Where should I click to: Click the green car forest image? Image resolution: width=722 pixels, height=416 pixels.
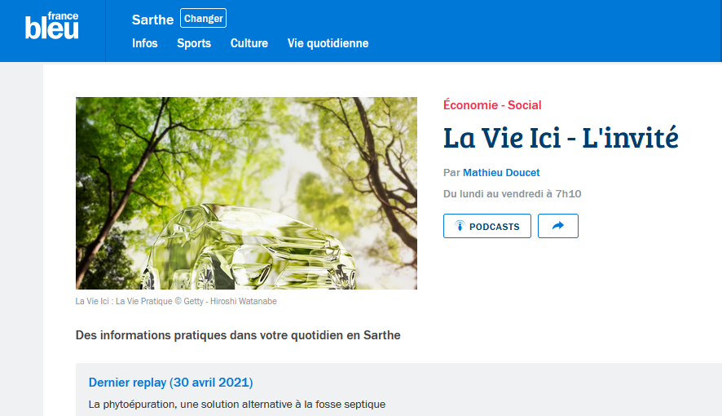pyautogui.click(x=246, y=193)
